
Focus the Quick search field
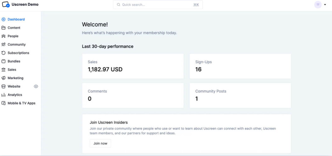[x=158, y=5]
